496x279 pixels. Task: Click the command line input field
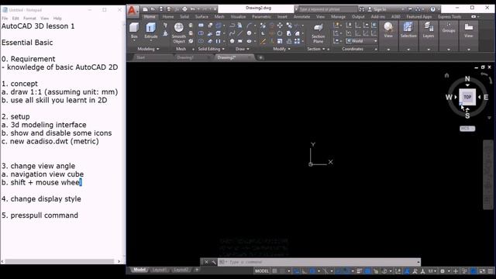click(319, 262)
